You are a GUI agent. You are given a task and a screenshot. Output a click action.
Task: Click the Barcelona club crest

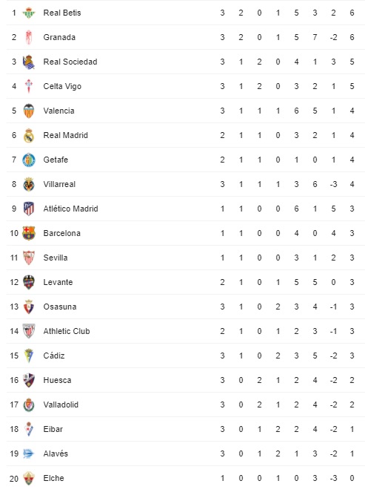[x=29, y=233]
